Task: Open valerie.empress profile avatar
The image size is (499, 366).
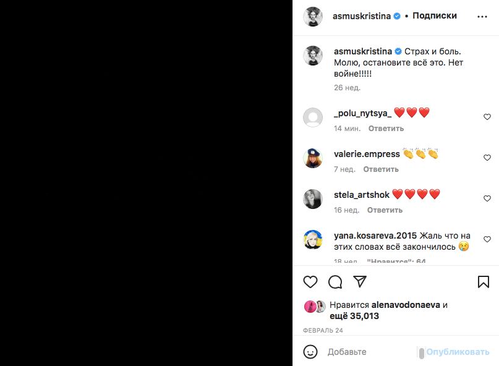Action: 313,158
